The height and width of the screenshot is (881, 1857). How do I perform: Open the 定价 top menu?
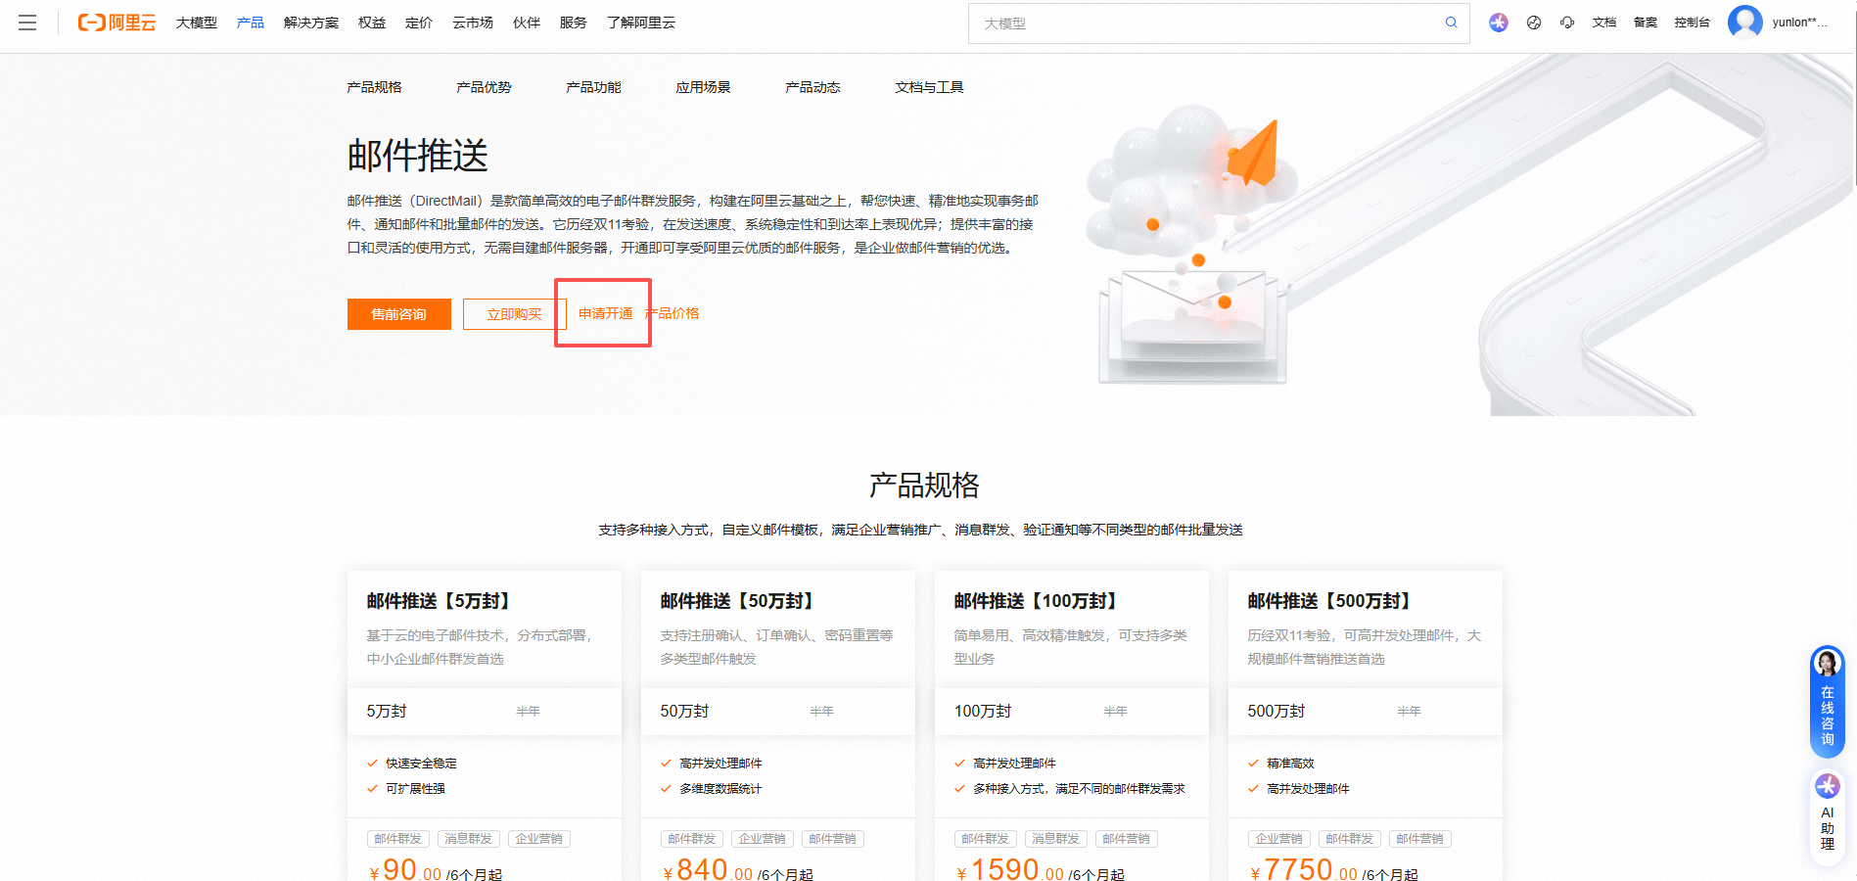419,23
